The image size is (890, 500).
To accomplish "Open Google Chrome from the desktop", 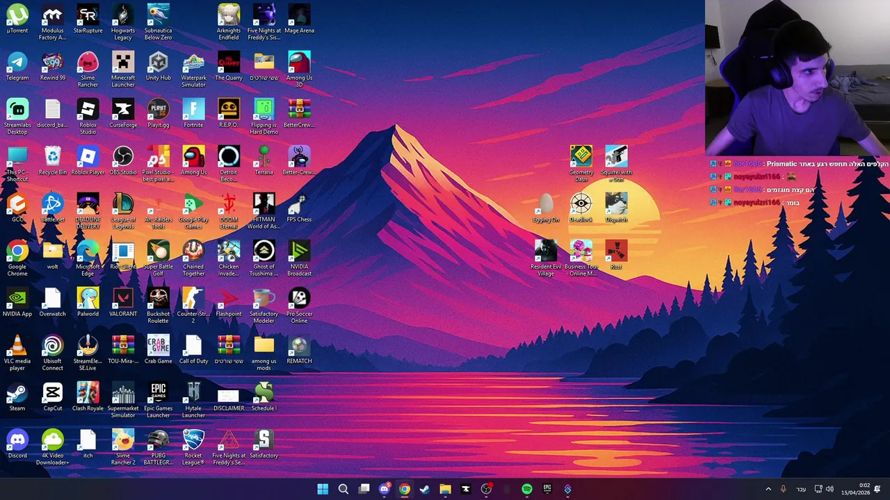I will [17, 259].
